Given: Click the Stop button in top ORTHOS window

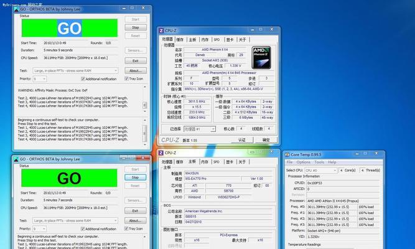Looking at the screenshot, I should pos(136,27).
